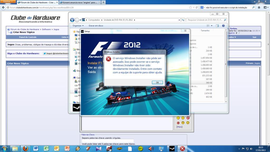Choose Saída in the F1 2012 setup
This screenshot has width=270, height=152.
91,72
